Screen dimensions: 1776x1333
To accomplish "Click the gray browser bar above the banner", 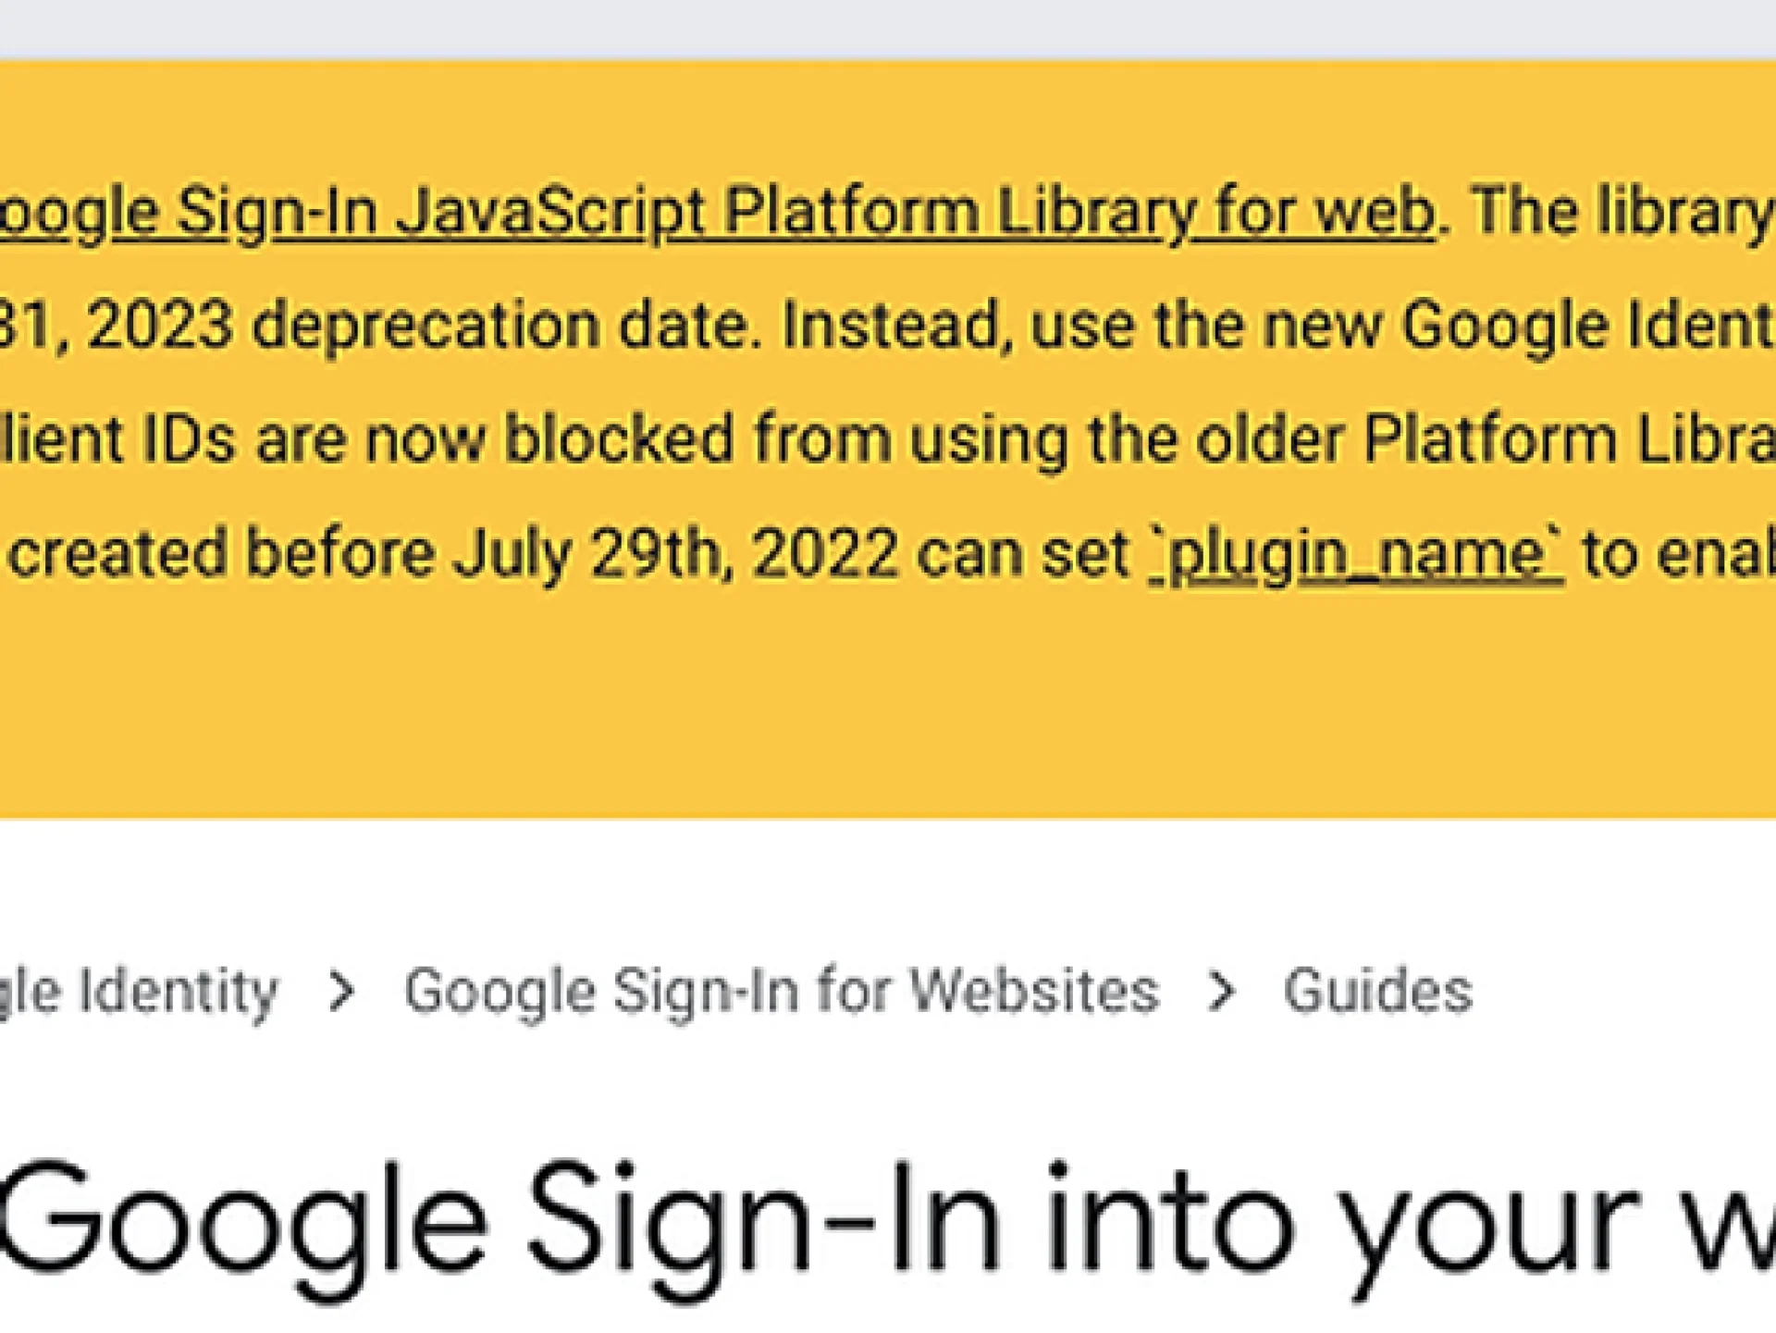I will click(888, 28).
